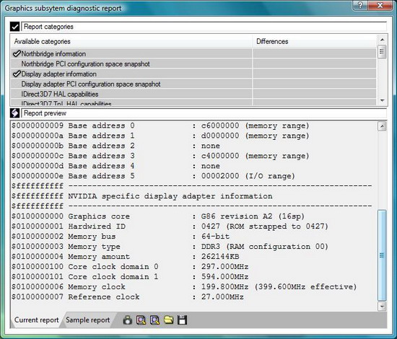Click the question mark help button in title bar
The width and height of the screenshot is (397, 339).
point(360,5)
